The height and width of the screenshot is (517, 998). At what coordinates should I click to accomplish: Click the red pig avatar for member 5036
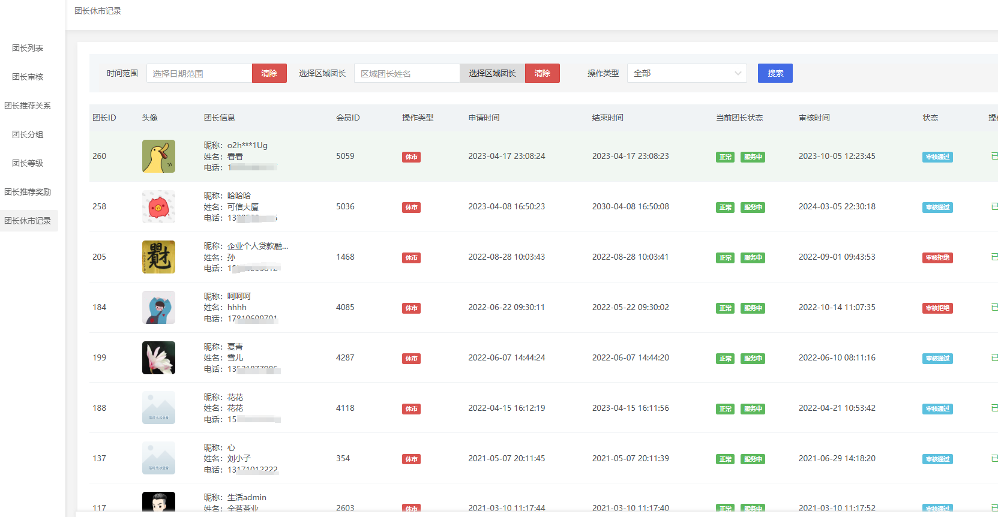pyautogui.click(x=158, y=207)
